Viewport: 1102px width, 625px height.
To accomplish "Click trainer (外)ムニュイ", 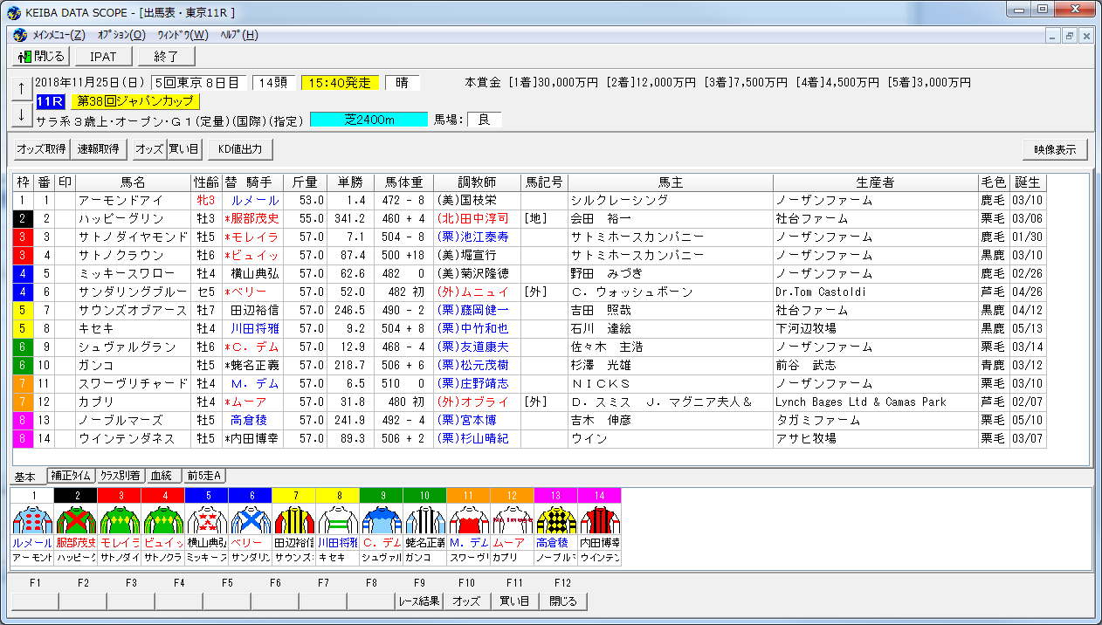I will (472, 292).
